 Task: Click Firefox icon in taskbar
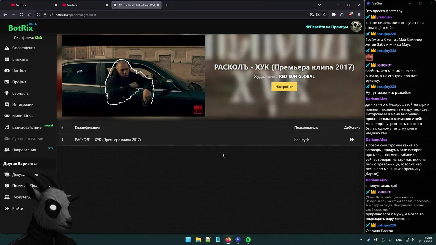click(228, 240)
